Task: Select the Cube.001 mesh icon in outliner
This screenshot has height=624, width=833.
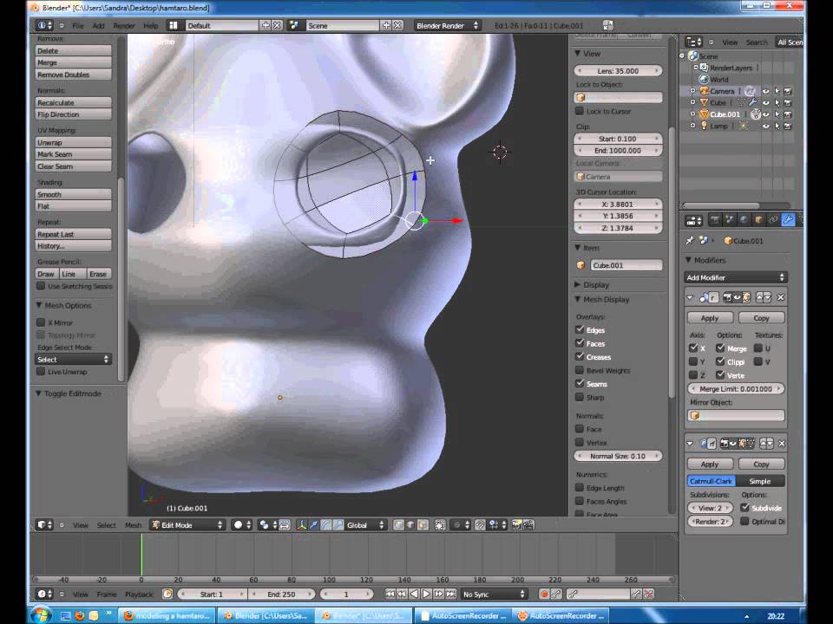Action: [x=704, y=114]
